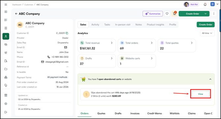221x119 pixels.
Task: Click the Summarize button
Action: coord(153,14)
